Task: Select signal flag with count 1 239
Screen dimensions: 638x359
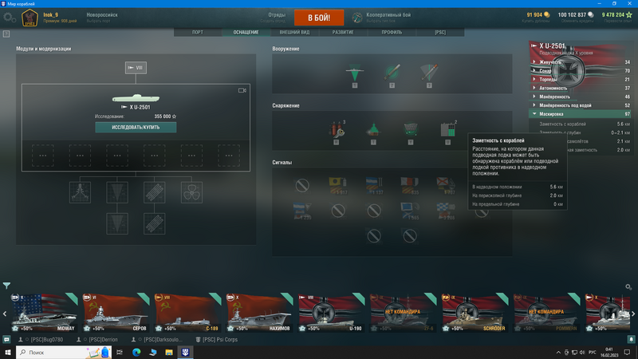Action: (302, 211)
